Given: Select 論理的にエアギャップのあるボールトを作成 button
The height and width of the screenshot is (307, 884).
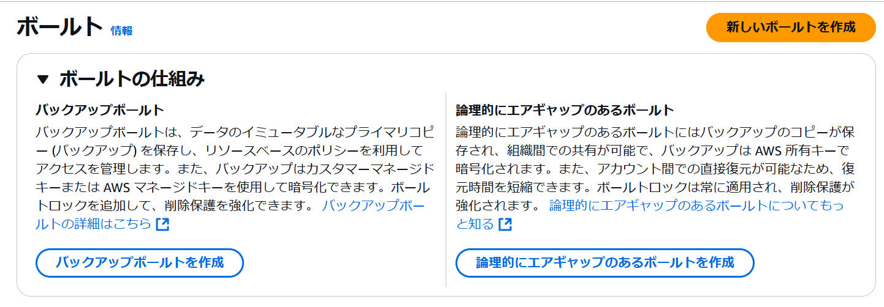Looking at the screenshot, I should (x=605, y=263).
